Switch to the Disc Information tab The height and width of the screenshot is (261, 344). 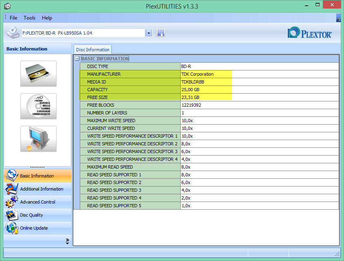(x=93, y=50)
